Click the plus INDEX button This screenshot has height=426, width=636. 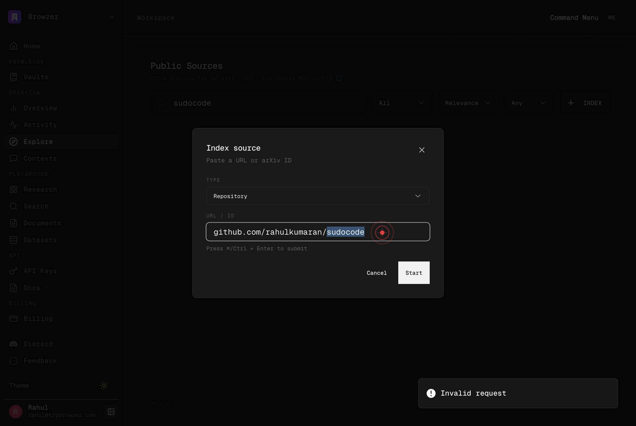[x=585, y=103]
